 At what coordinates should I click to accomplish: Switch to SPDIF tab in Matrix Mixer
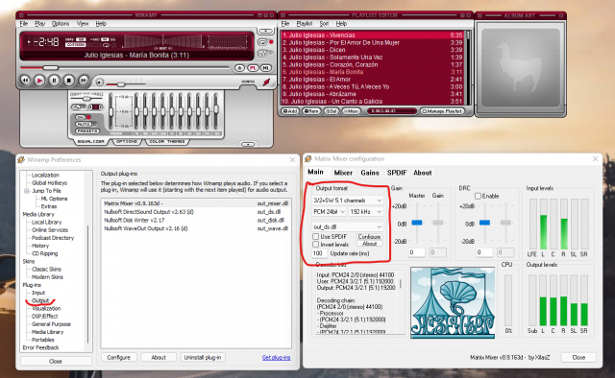coord(397,173)
